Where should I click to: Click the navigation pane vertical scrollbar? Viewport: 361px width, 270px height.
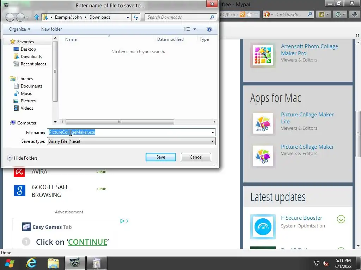point(55,71)
